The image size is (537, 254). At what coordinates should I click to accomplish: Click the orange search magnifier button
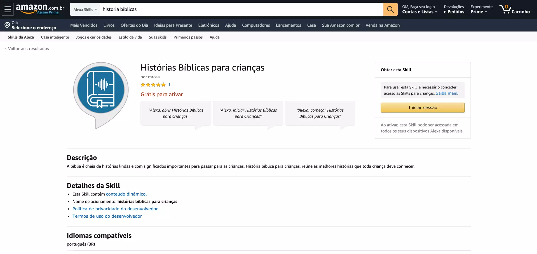390,10
